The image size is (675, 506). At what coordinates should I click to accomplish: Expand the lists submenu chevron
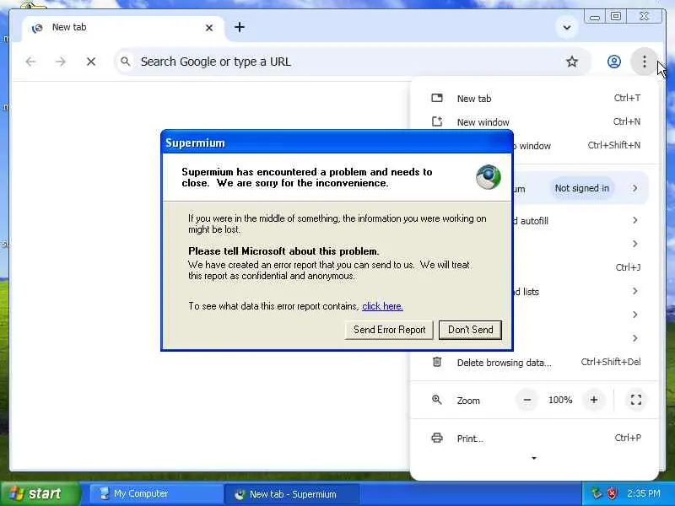click(x=635, y=291)
